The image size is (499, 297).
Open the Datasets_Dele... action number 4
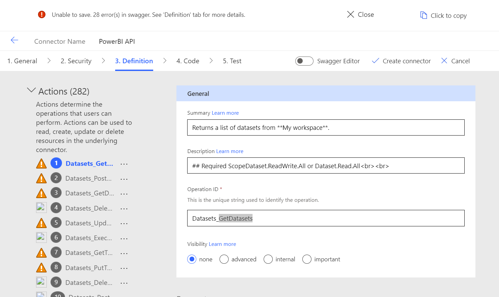click(x=89, y=208)
